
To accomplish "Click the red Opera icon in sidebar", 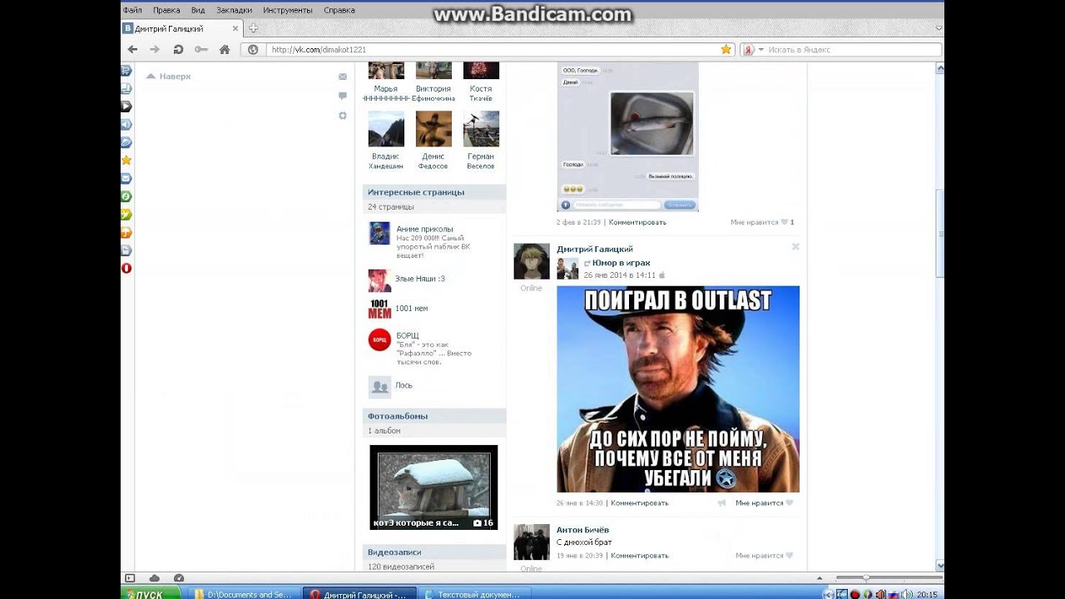I will tap(126, 268).
